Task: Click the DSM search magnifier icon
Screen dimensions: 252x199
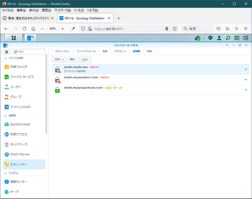Action: (x=228, y=38)
